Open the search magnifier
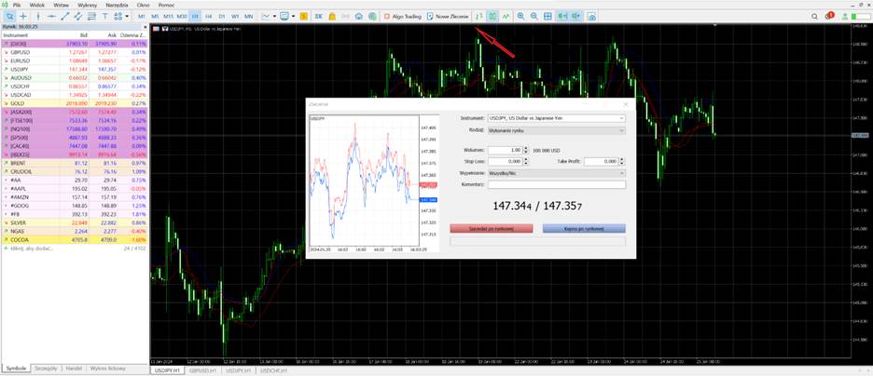 coord(814,16)
